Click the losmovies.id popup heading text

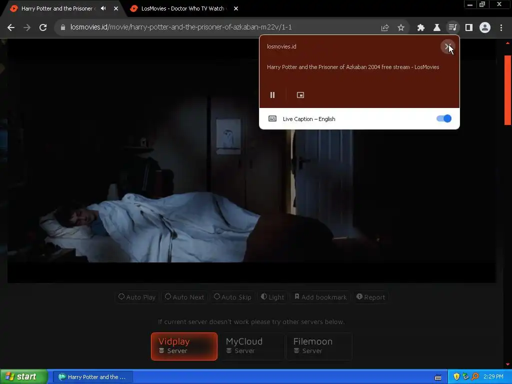pos(281,46)
